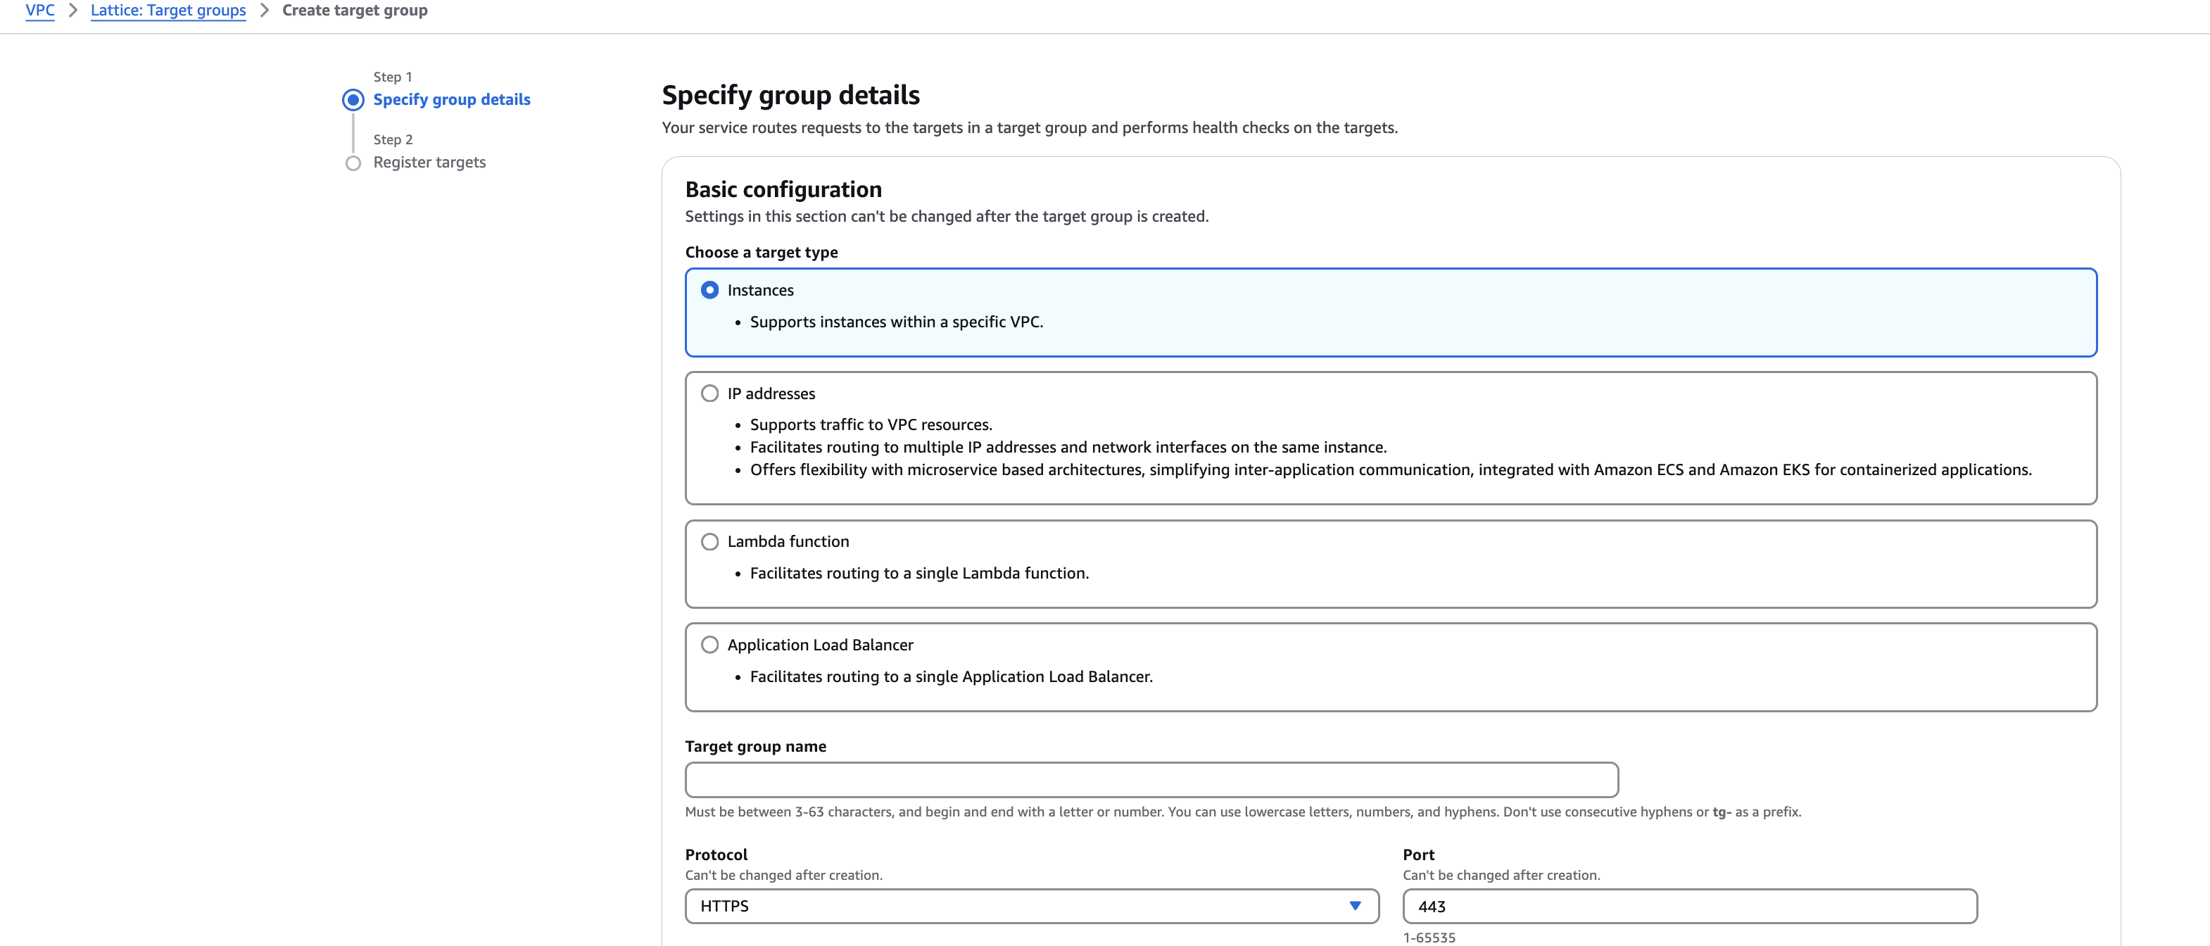Viewport: 2210px width, 946px height.
Task: Open Lattice: Target groups breadcrumb link
Action: 168,11
